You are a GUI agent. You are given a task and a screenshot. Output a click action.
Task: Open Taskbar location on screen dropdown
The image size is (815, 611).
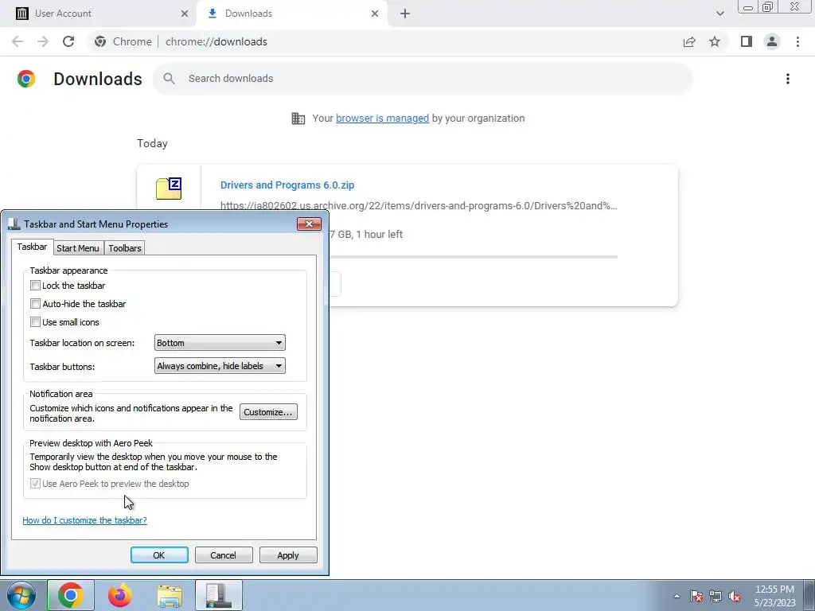pyautogui.click(x=220, y=343)
